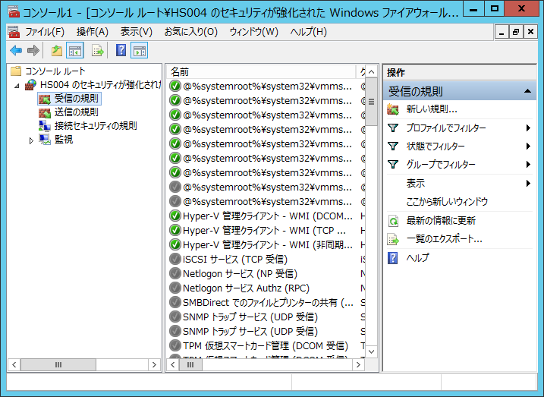Click the Up one level folder icon
Image resolution: width=544 pixels, height=397 pixels.
click(57, 51)
